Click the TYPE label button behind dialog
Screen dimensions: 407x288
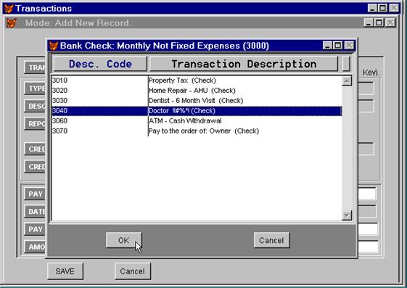point(36,89)
